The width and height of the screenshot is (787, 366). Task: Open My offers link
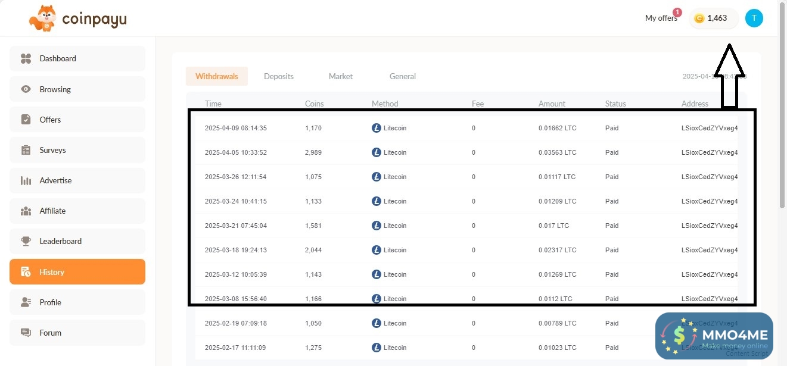tap(661, 18)
